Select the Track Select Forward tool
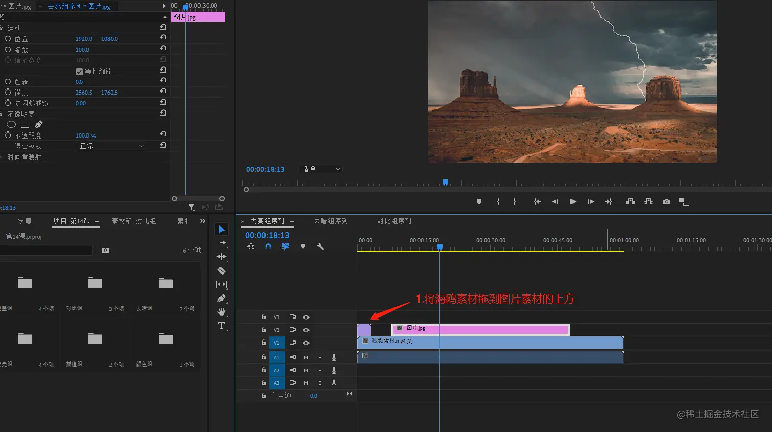 click(221, 243)
